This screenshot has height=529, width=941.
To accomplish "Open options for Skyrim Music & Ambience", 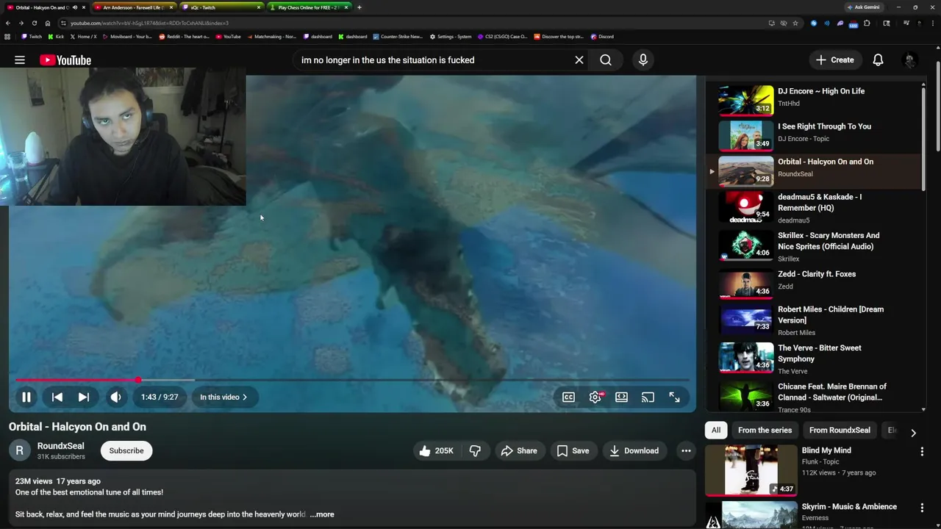I will coord(922,508).
